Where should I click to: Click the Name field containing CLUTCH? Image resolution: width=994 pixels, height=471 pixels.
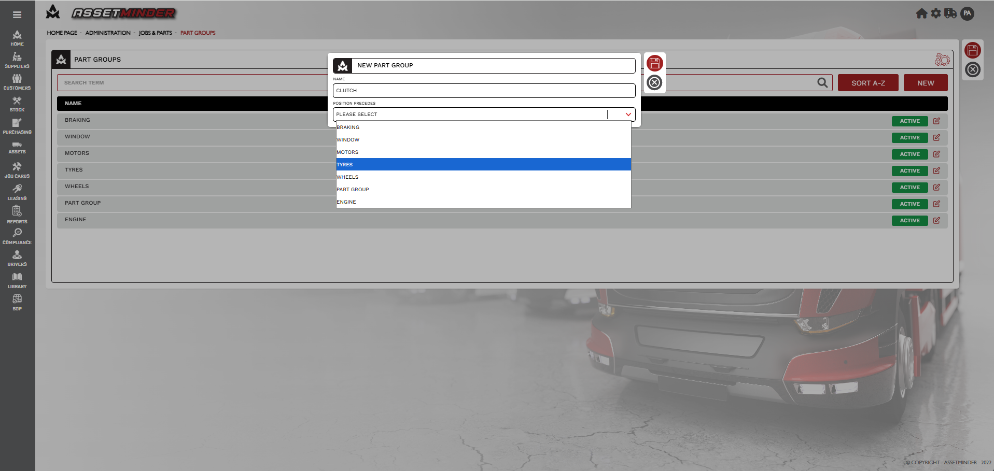pos(483,91)
